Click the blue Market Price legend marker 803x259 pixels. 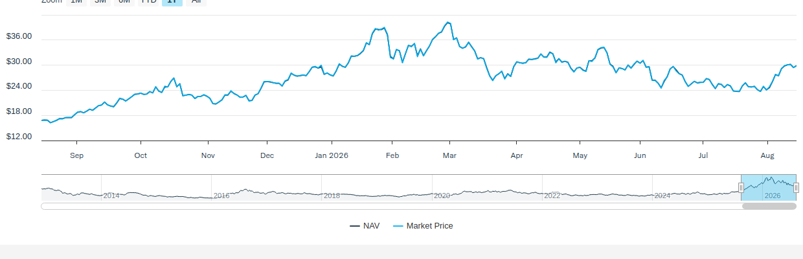(398, 226)
